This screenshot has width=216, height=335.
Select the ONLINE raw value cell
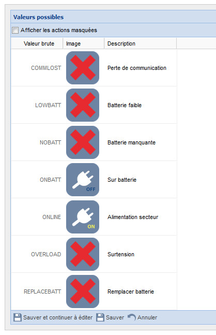click(37, 217)
